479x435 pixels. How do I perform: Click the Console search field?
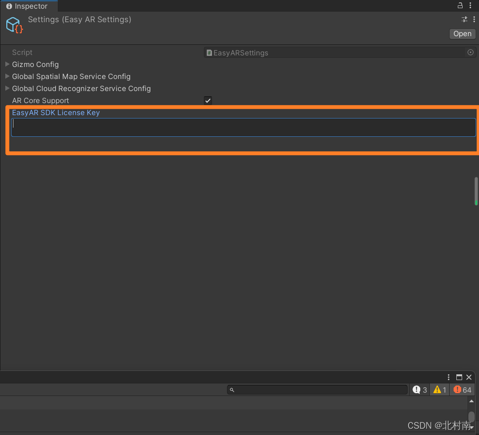pyautogui.click(x=317, y=390)
